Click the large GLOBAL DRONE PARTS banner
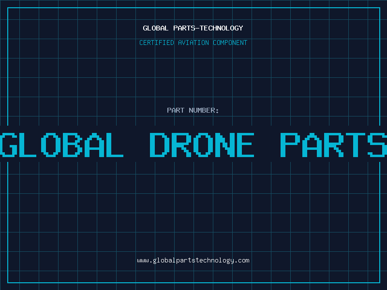Image resolution: width=387 pixels, height=290 pixels. 193,145
